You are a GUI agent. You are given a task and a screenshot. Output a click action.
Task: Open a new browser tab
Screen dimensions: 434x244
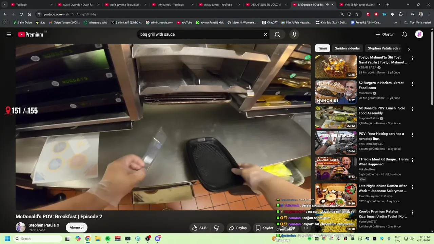[388, 5]
